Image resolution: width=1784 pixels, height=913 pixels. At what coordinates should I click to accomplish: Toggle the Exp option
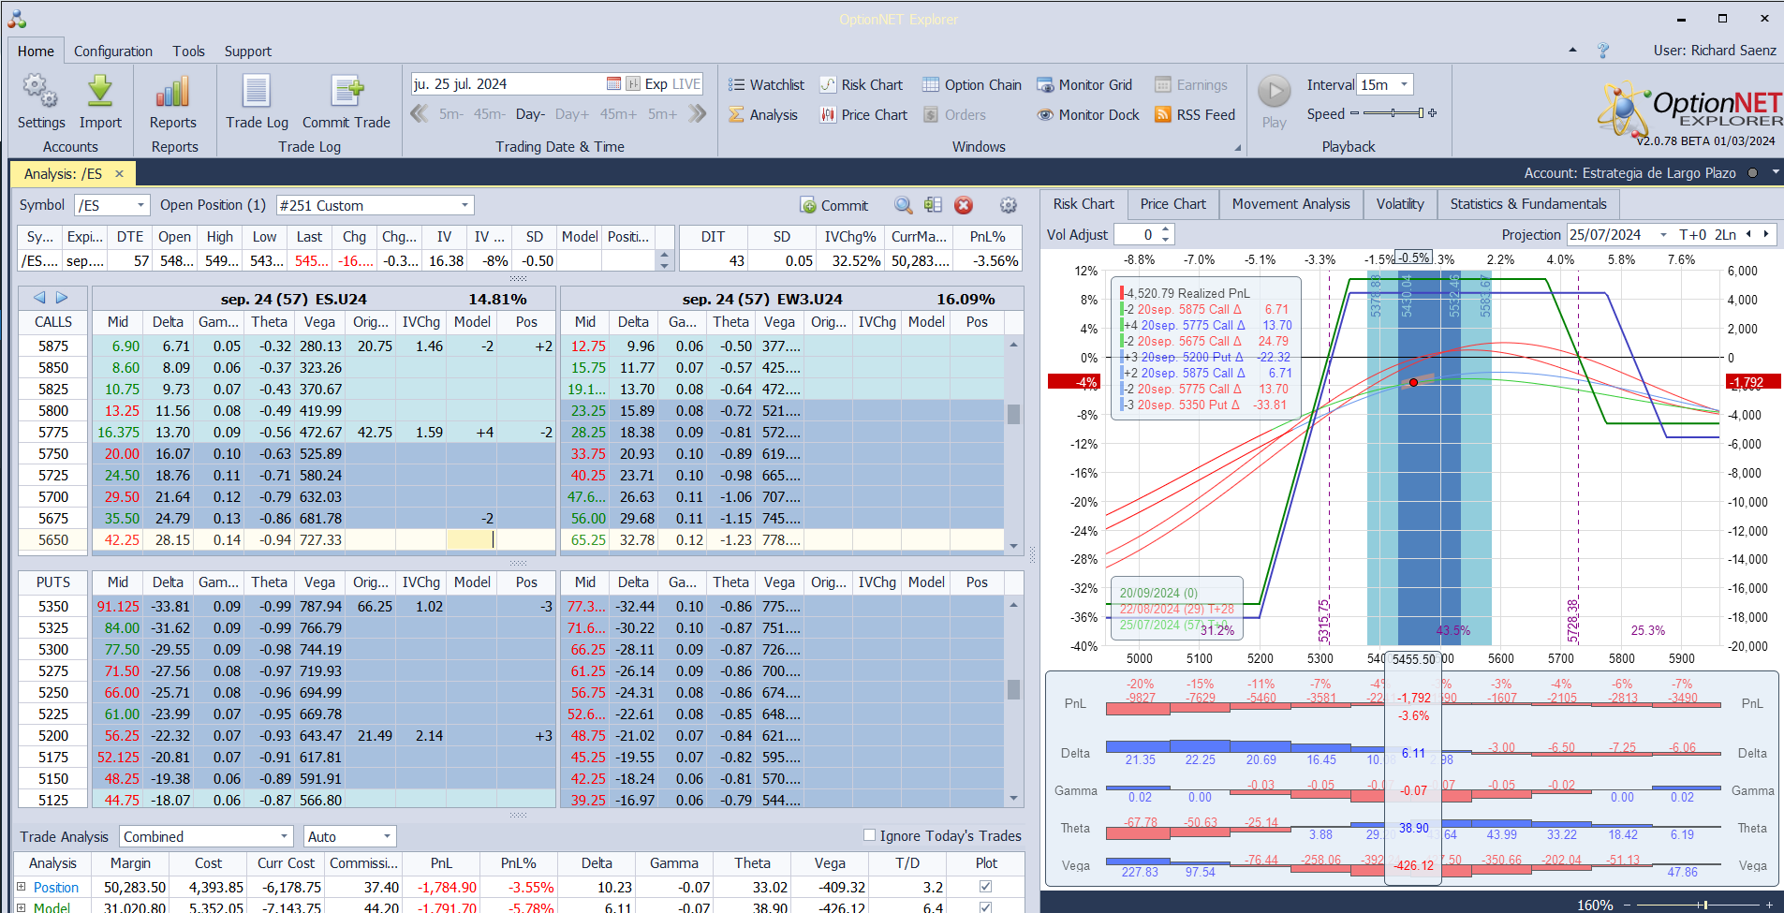click(x=656, y=84)
